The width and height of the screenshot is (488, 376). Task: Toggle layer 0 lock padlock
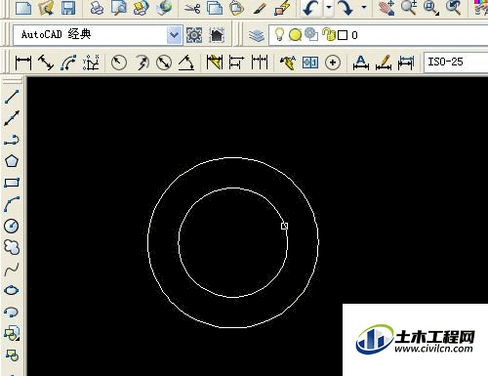[x=328, y=34]
